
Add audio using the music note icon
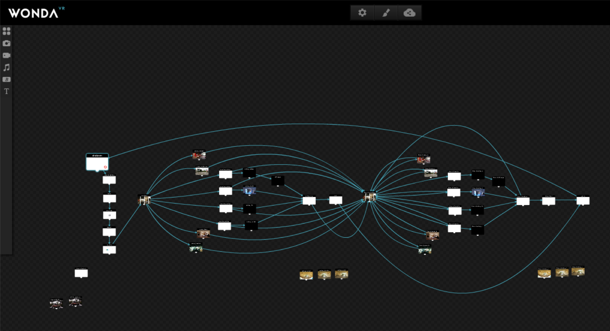point(6,68)
